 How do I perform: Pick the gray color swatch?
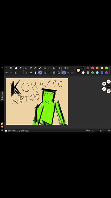[88, 73]
